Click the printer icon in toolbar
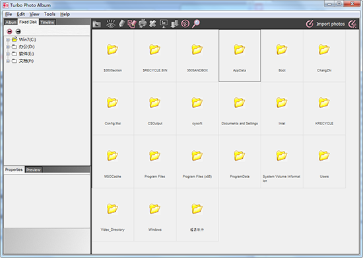This screenshot has height=258, width=363. [143, 24]
